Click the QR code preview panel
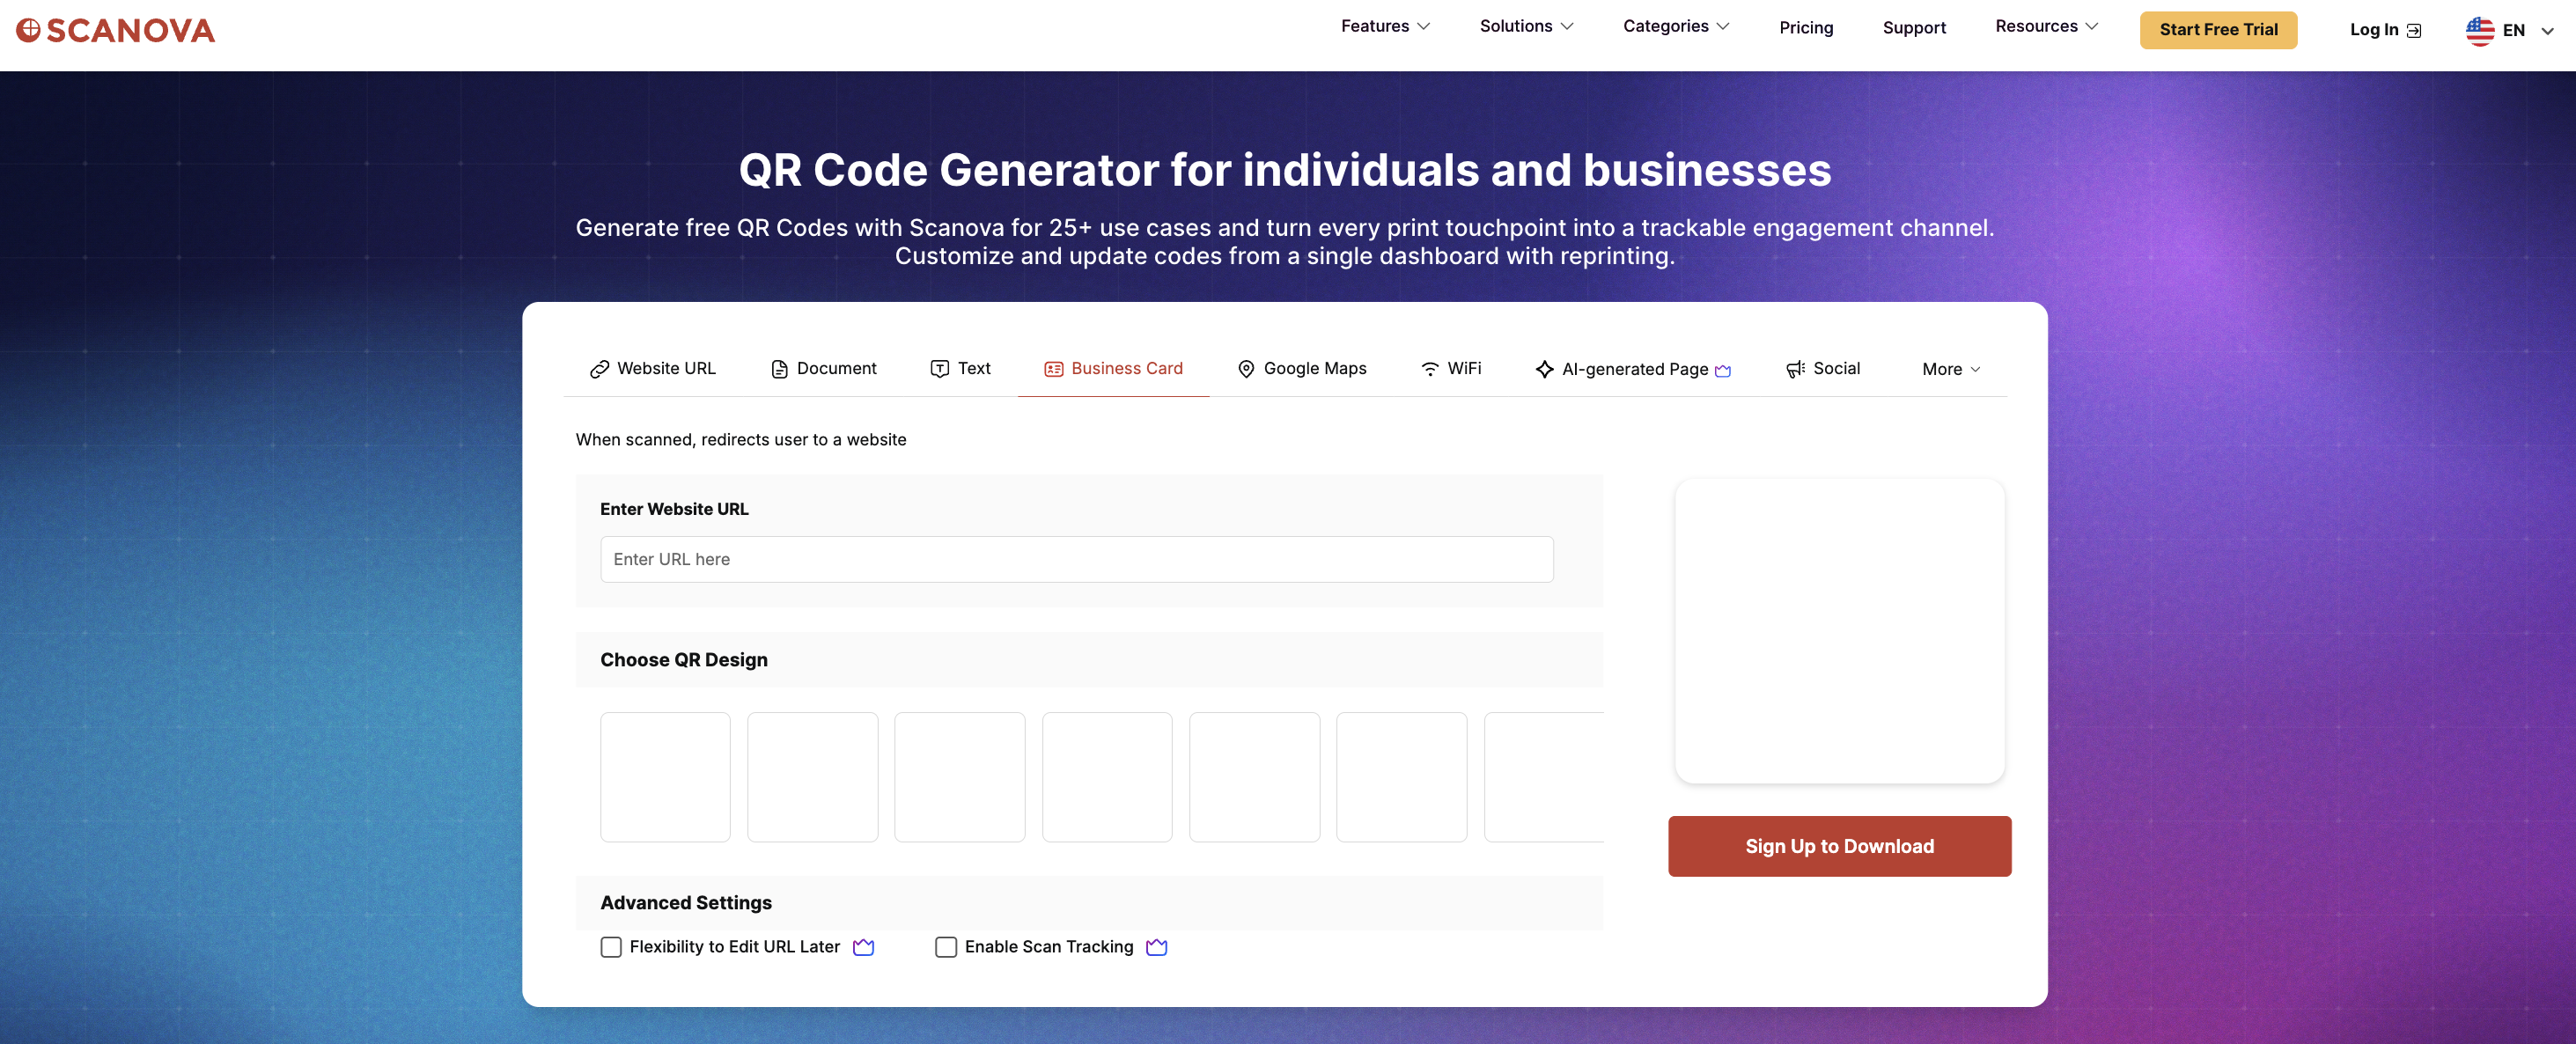 pyautogui.click(x=1839, y=630)
